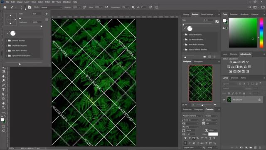Click the Navigator preview thumbnail

(x=201, y=83)
